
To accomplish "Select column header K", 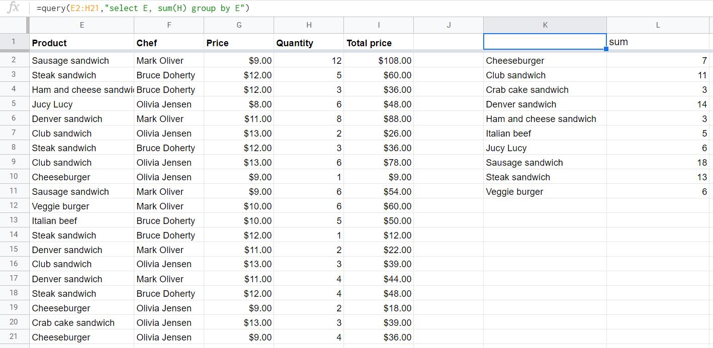I will (545, 25).
